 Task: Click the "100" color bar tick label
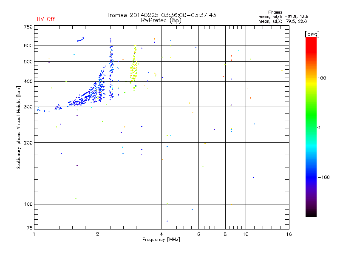(322, 78)
